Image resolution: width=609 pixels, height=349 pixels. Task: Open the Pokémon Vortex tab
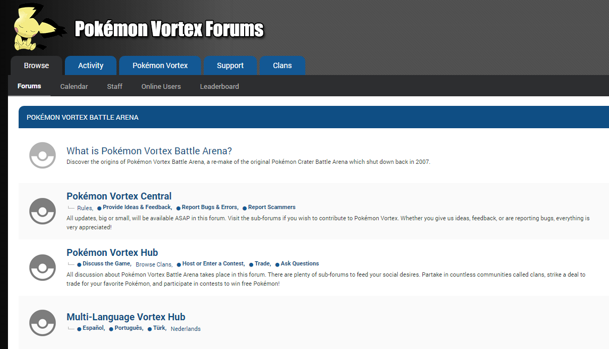tap(160, 65)
